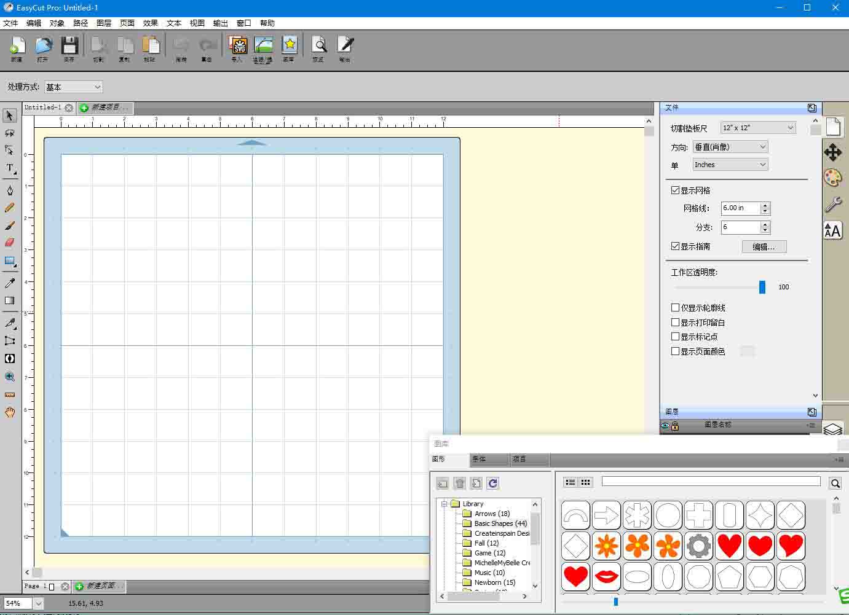Open the wrench settings side panel
849x615 pixels.
(x=833, y=204)
